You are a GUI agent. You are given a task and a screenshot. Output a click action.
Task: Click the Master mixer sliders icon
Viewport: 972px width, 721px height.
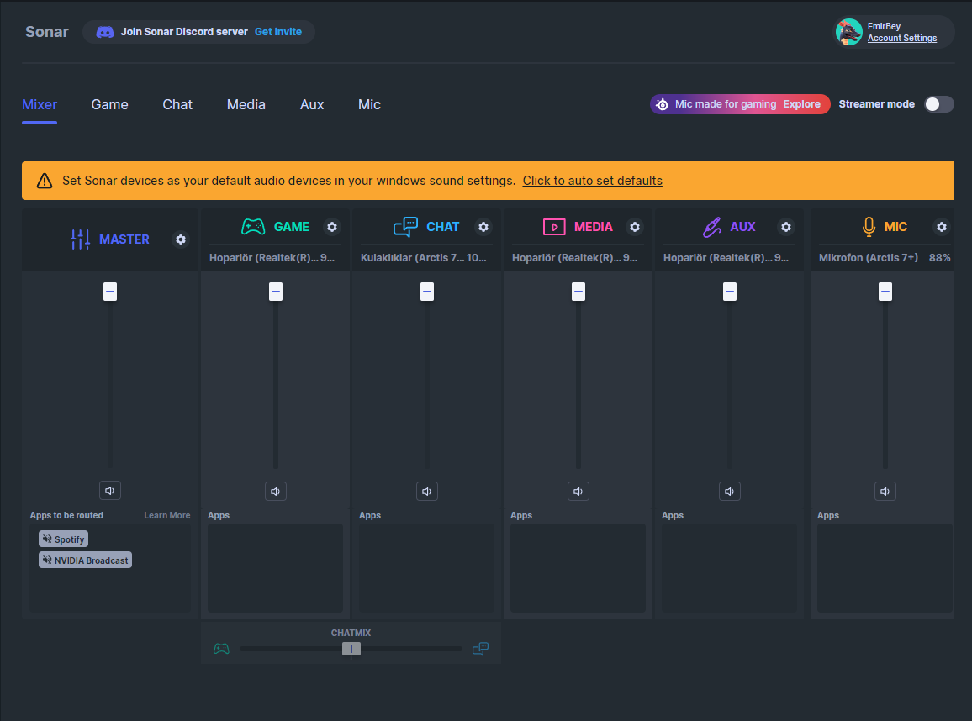tap(80, 239)
